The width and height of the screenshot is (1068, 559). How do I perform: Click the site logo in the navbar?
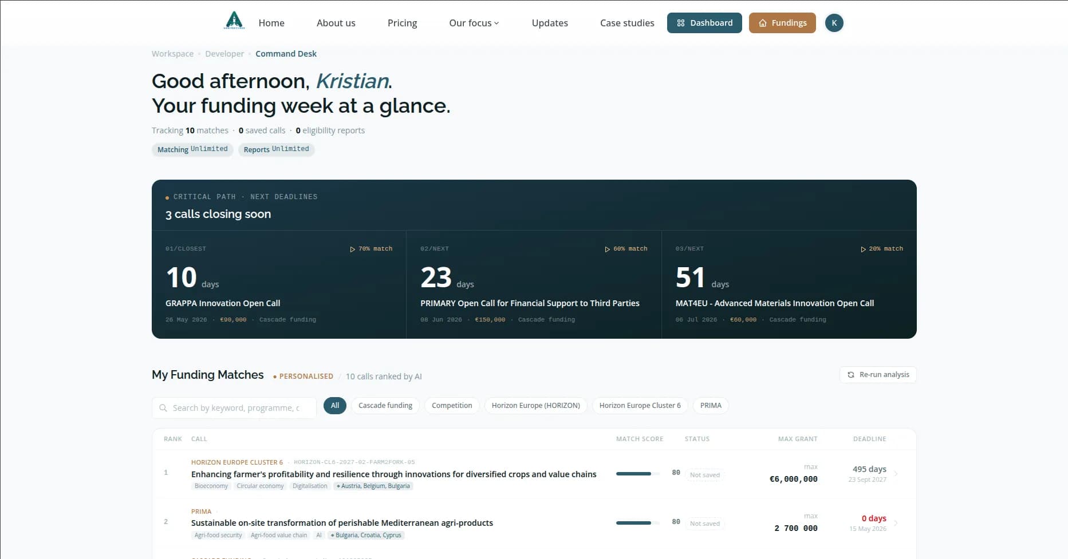[x=234, y=21]
